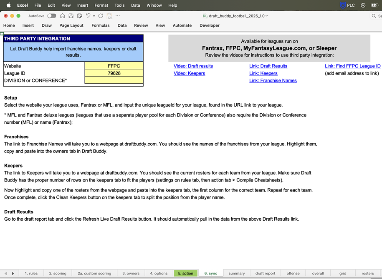Open the File menu
The height and width of the screenshot is (279, 382).
pyautogui.click(x=38, y=5)
